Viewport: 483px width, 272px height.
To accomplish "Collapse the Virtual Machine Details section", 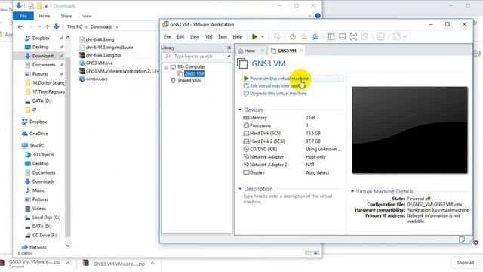I will (x=352, y=191).
